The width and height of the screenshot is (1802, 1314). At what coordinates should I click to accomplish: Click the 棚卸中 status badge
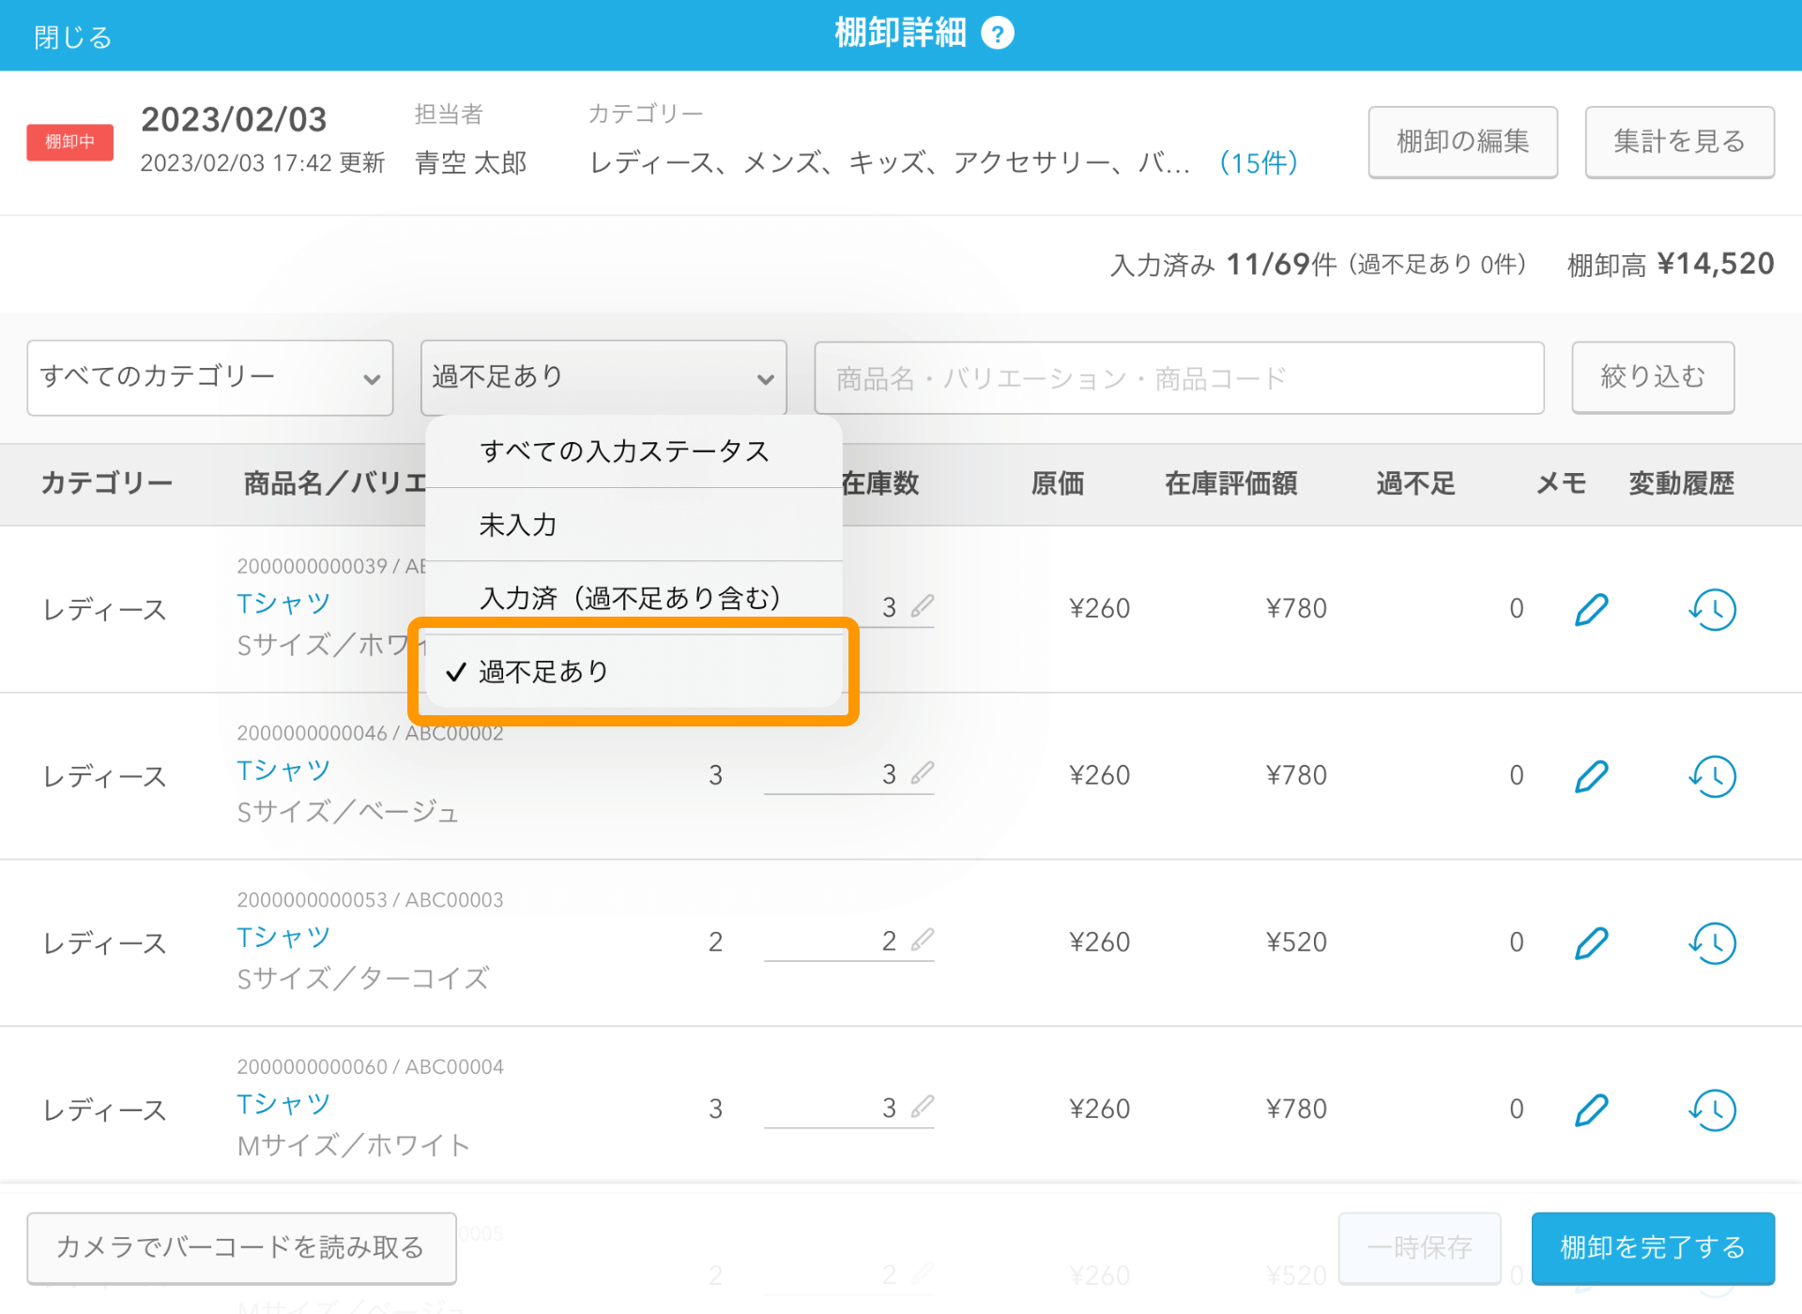tap(70, 143)
